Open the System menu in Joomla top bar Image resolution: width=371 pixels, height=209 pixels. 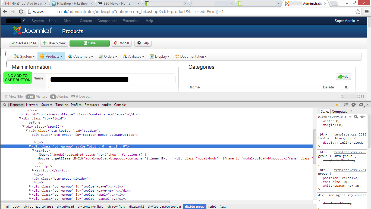click(x=37, y=21)
